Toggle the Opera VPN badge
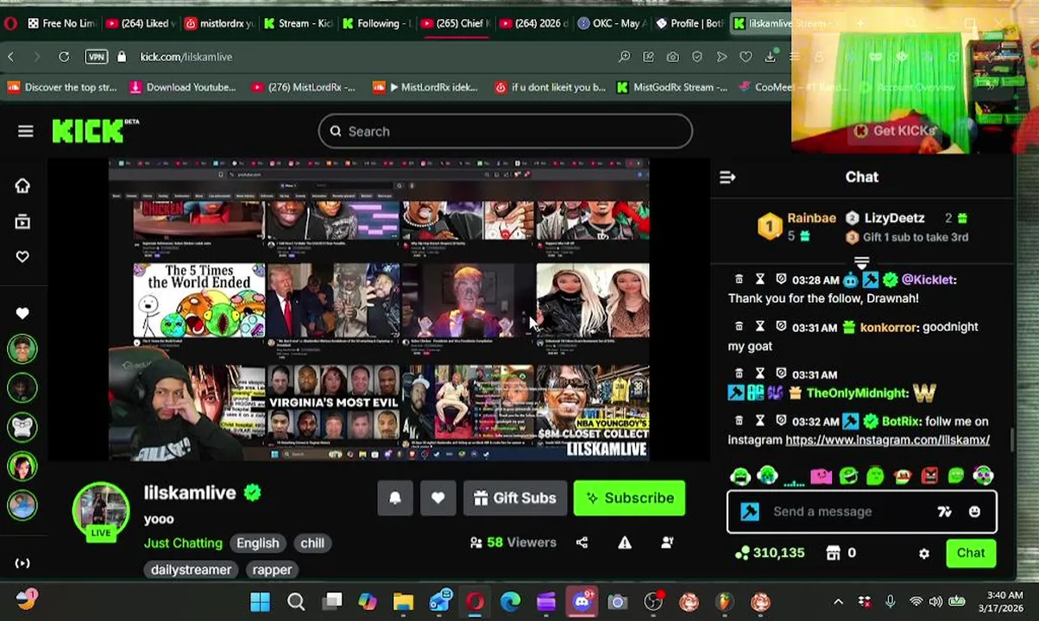1039x621 pixels. 97,57
